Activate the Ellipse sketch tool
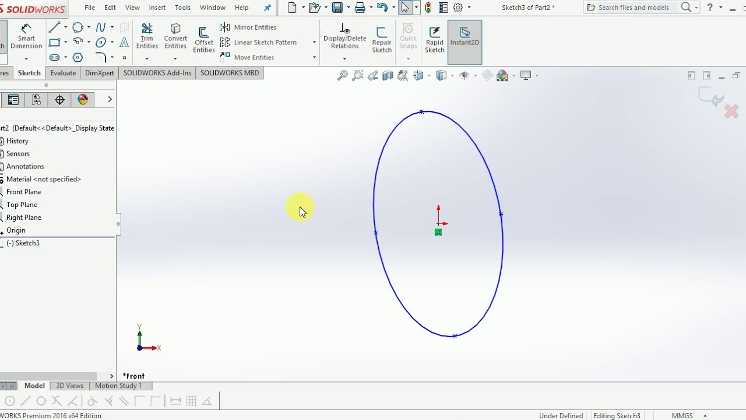This screenshot has width=746, height=420. coord(101,42)
